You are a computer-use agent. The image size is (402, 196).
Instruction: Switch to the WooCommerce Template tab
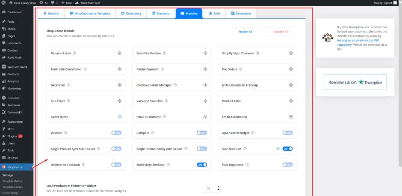pos(90,13)
